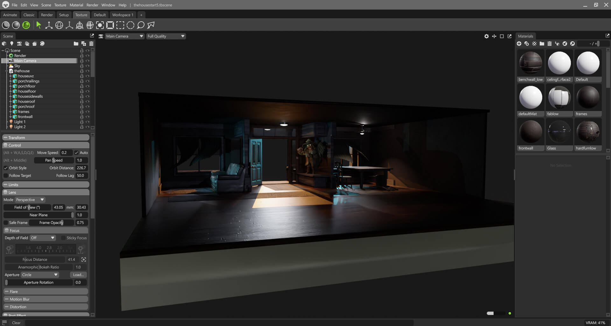This screenshot has height=326, width=611.
Task: Expand the houseroof tree item
Action: pos(11,101)
